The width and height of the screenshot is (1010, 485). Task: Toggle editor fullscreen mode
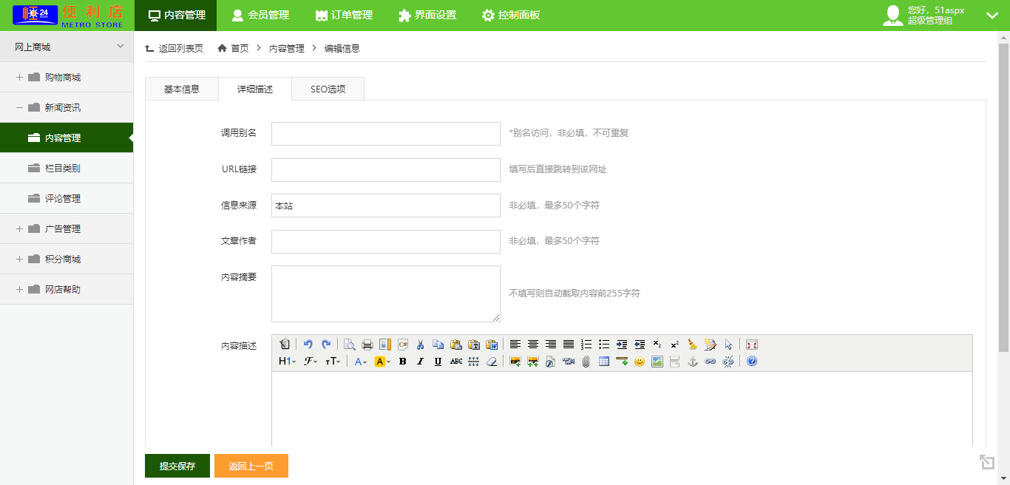(x=752, y=345)
